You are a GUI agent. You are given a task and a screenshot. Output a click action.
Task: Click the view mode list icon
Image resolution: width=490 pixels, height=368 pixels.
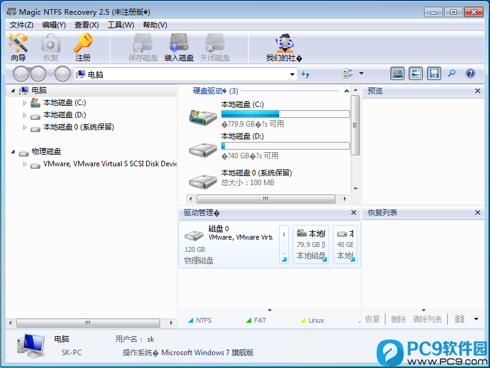(348, 74)
